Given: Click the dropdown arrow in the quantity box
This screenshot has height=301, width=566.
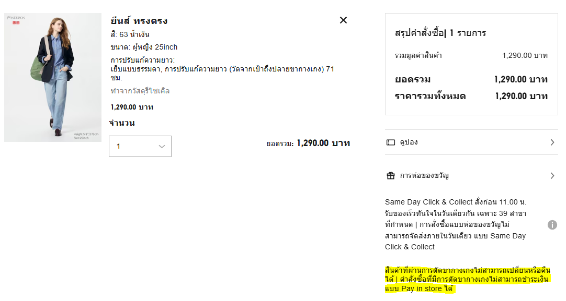Looking at the screenshot, I should tap(162, 146).
